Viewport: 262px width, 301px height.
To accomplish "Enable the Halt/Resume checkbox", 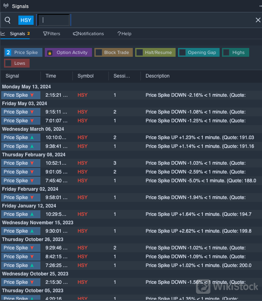I will (x=140, y=52).
